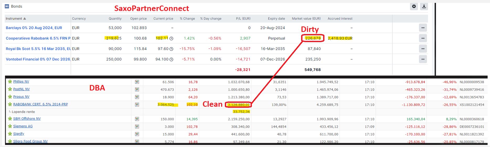Click the green star beside Prosus NV
This screenshot has width=490, height=147.
[x=10, y=97]
